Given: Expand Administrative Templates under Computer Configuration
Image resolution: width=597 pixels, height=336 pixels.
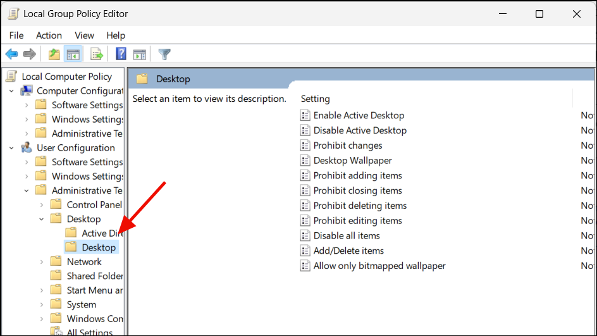Looking at the screenshot, I should [x=27, y=134].
